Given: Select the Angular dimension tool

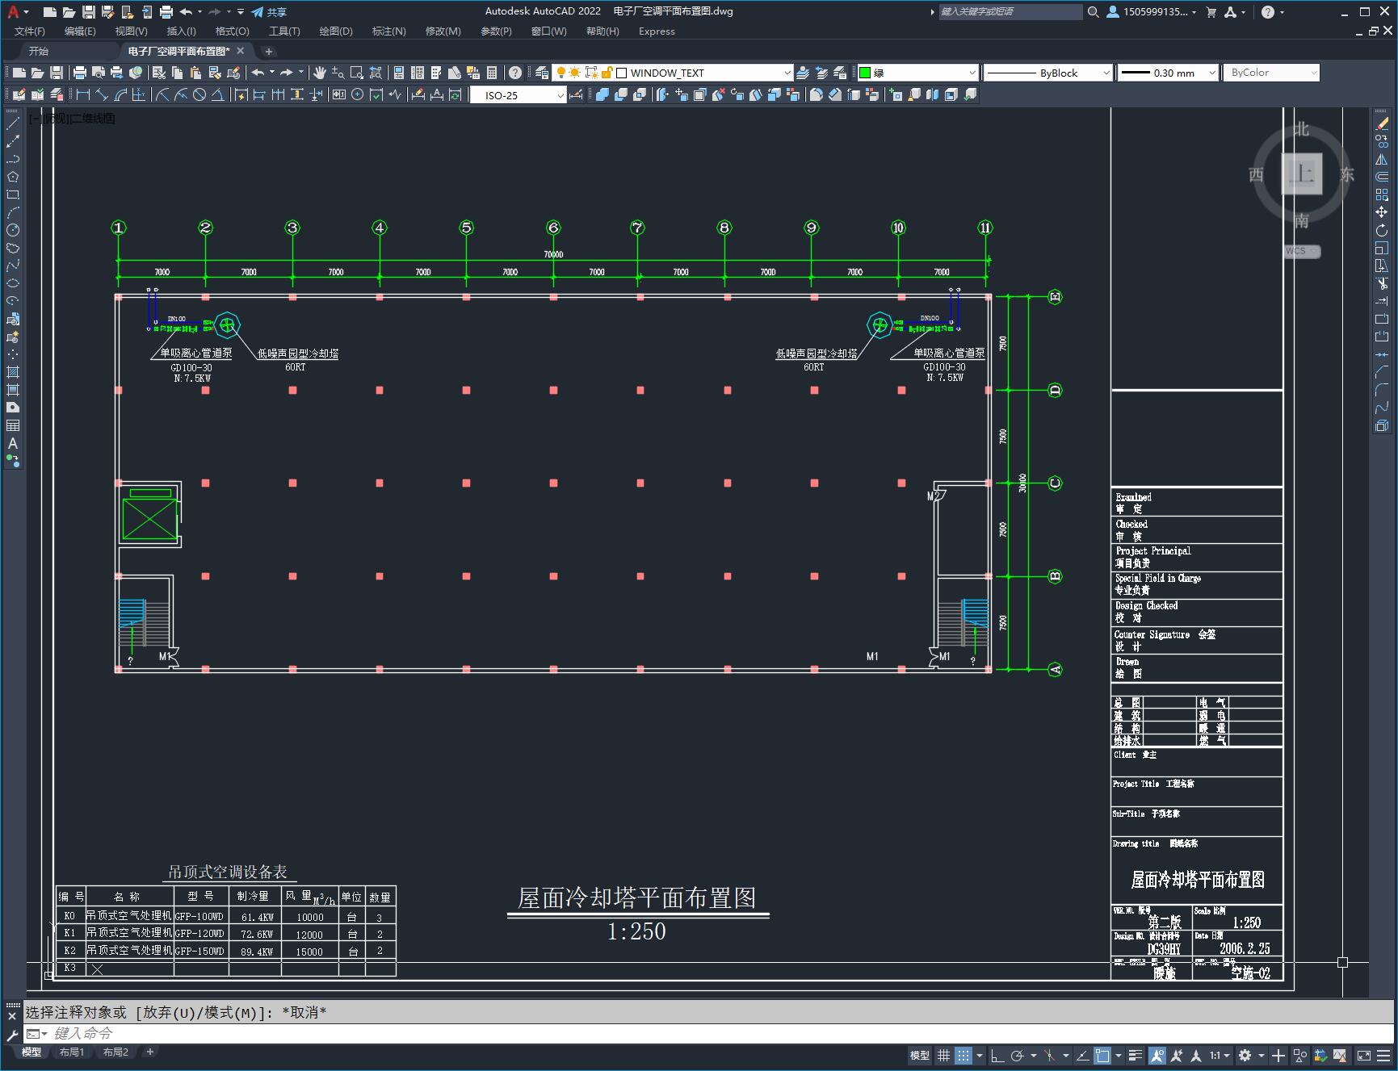Looking at the screenshot, I should 218,95.
